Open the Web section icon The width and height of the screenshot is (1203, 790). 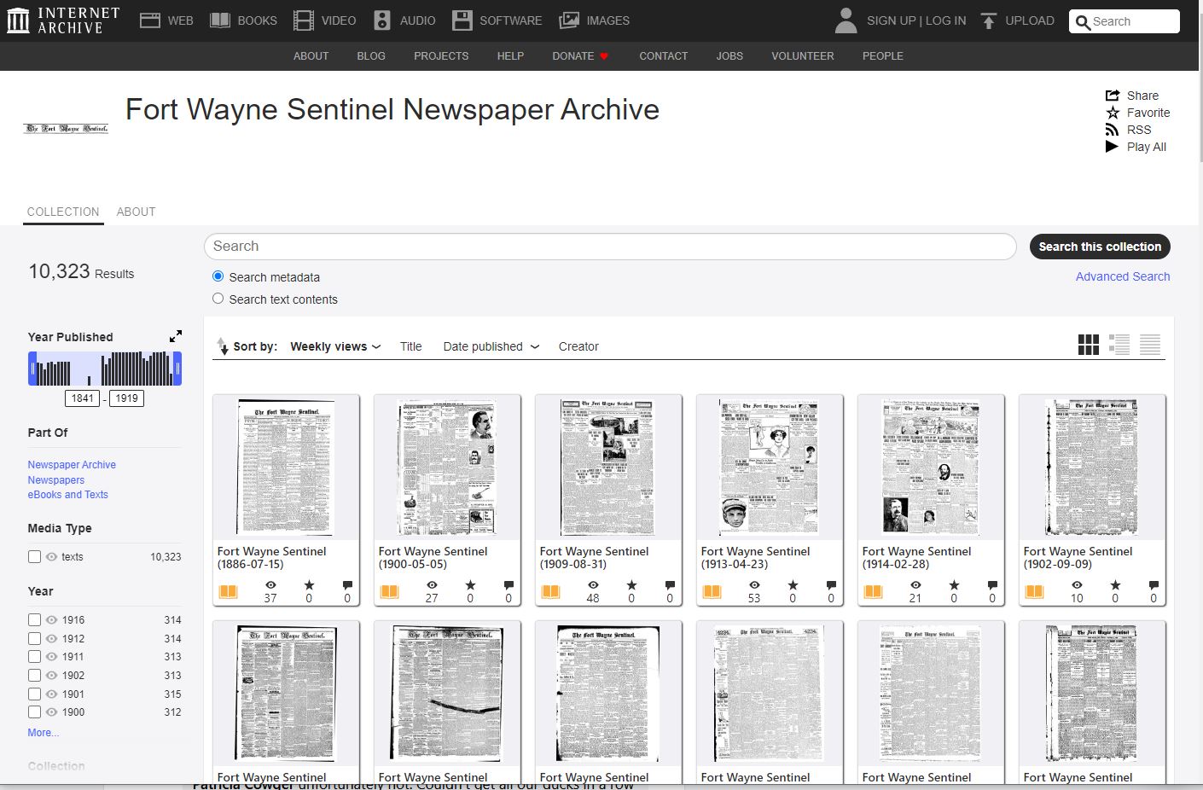pos(150,20)
